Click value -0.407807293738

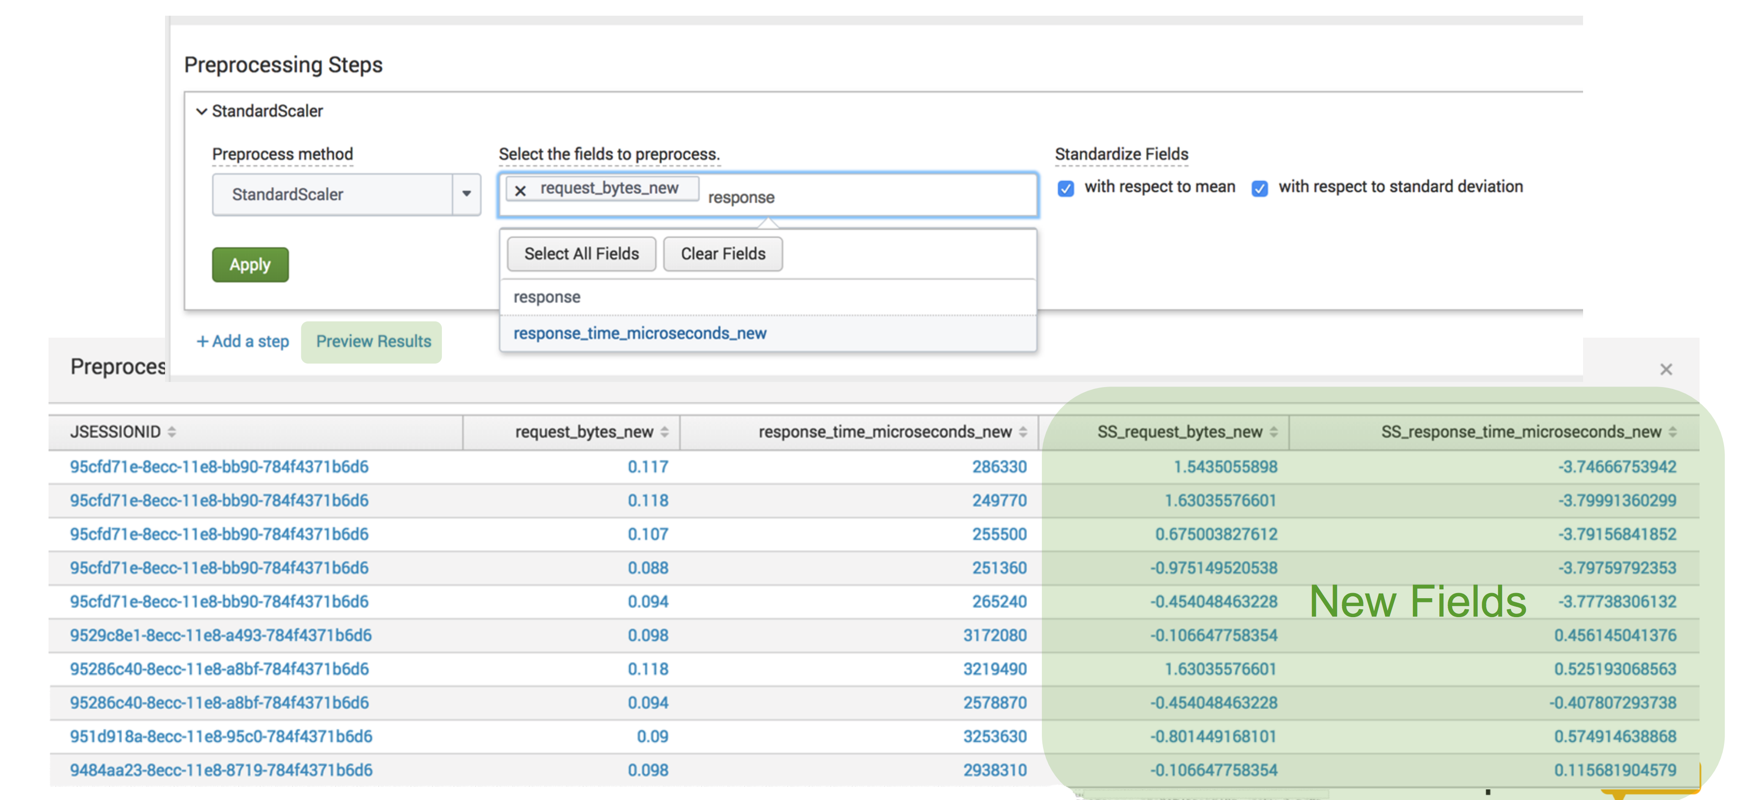tap(1612, 702)
